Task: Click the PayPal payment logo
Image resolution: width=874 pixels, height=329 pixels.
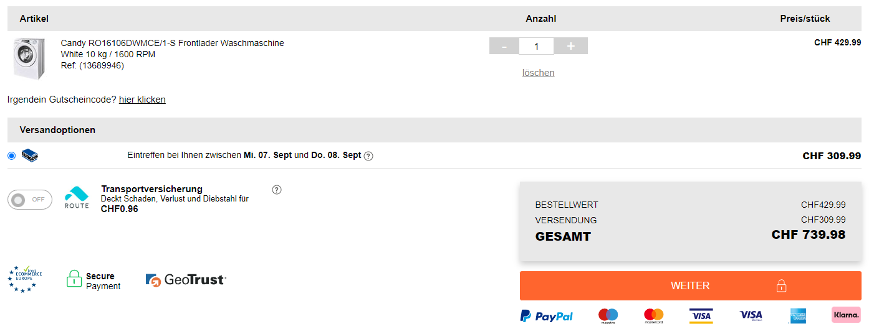Action: 546,316
